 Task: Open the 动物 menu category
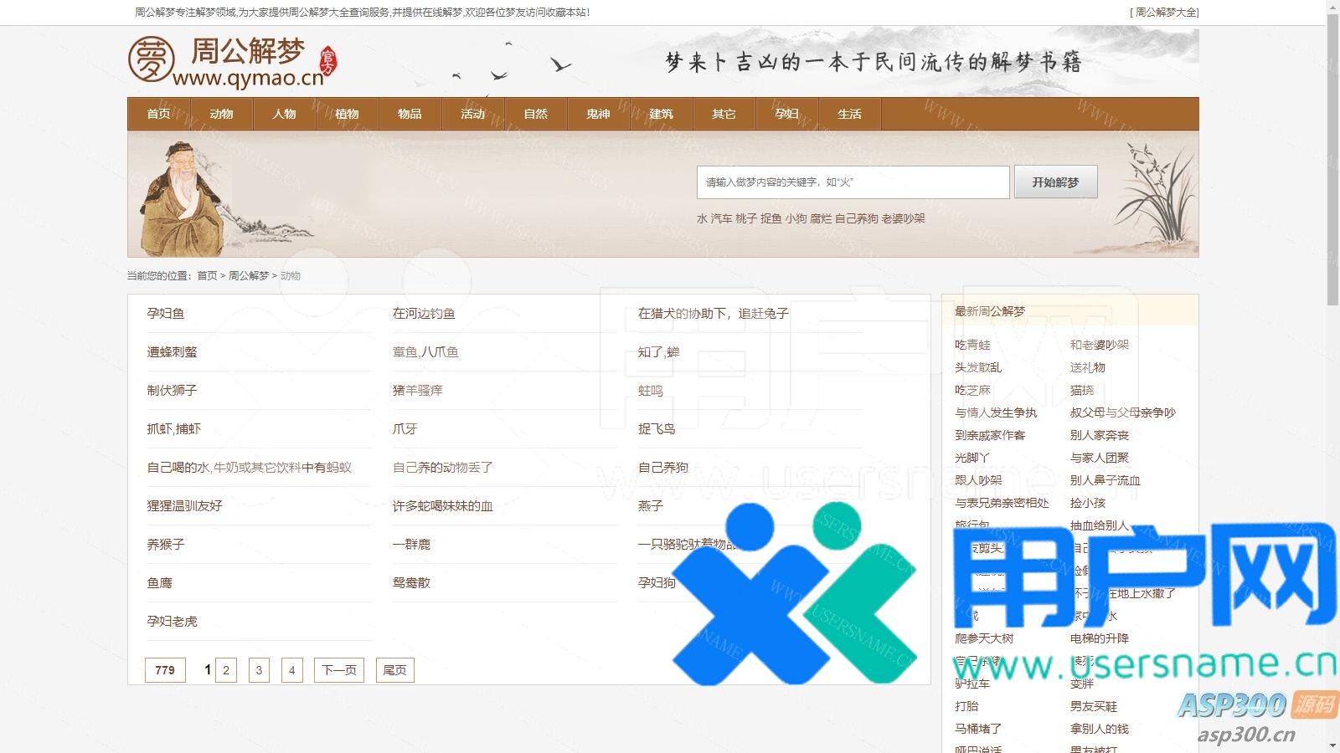[x=221, y=114]
